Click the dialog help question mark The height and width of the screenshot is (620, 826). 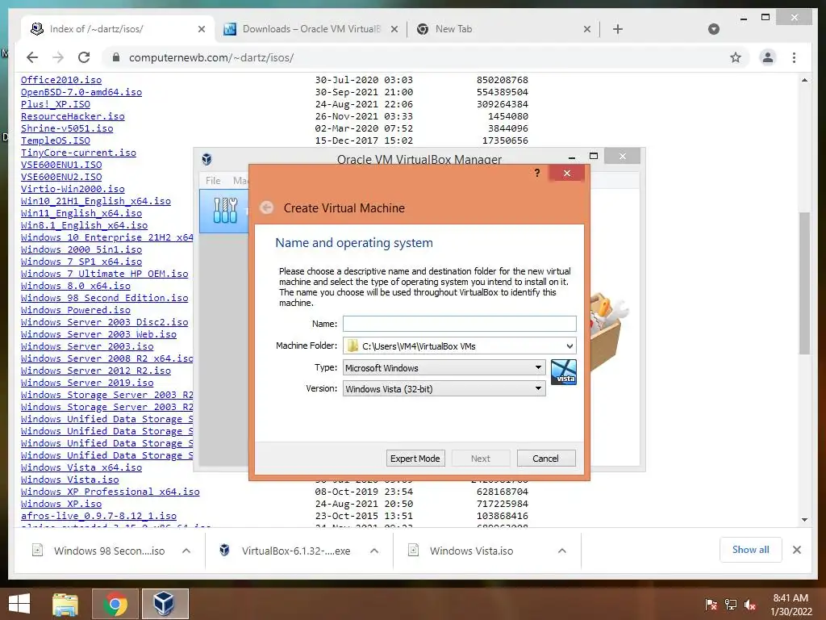[536, 173]
